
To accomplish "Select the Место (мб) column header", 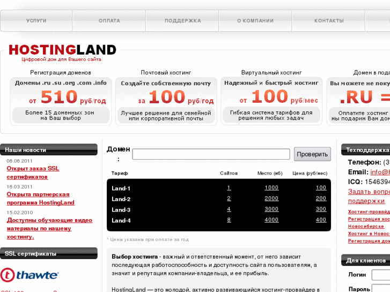I will tap(270, 173).
